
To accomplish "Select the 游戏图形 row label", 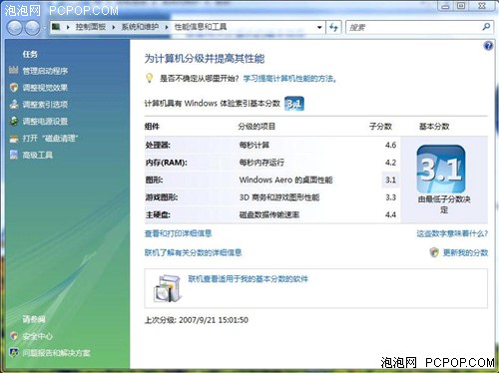I will (162, 197).
